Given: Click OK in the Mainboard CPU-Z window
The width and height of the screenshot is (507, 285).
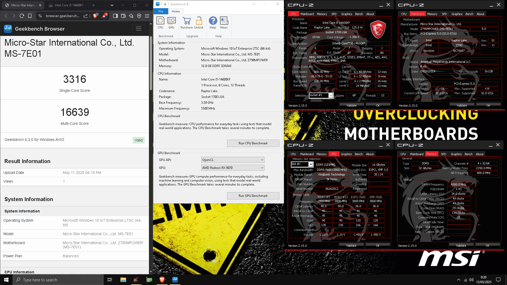Looking at the screenshot, I should coord(488,106).
